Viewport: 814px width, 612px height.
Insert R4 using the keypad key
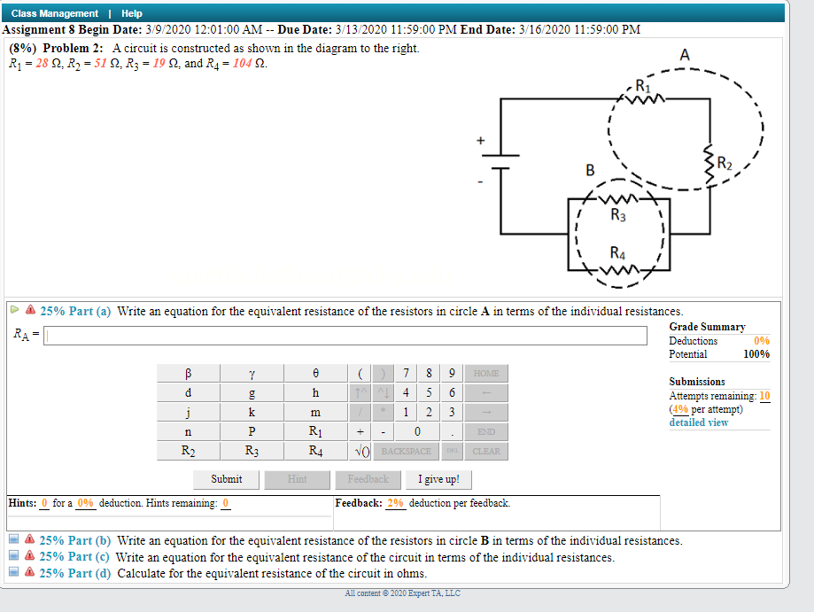pos(314,451)
